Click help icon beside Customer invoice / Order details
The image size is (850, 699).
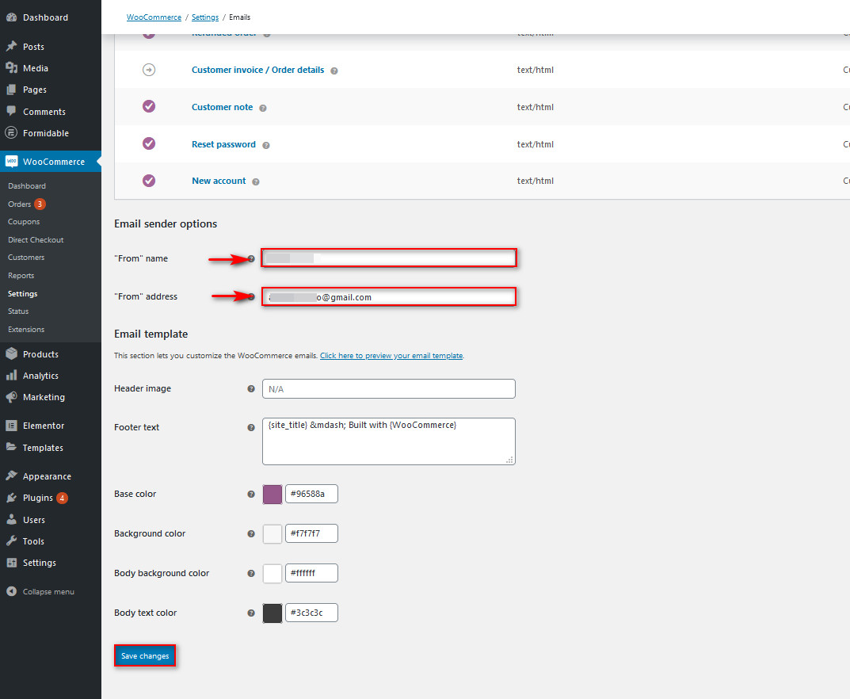tap(334, 71)
